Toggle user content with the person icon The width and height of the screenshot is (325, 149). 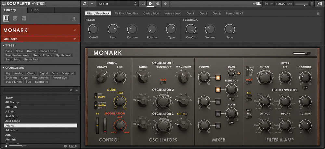[74, 19]
